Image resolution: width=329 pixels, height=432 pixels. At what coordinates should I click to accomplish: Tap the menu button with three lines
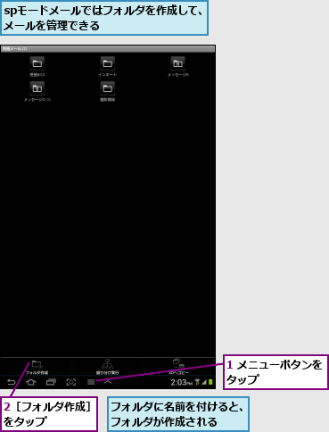point(91,382)
